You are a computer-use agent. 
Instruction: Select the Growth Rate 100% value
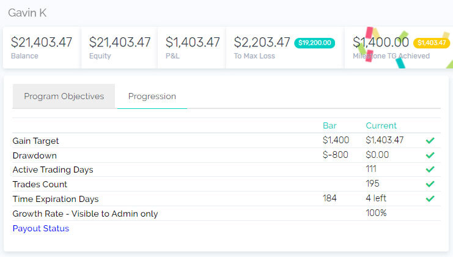coord(376,213)
